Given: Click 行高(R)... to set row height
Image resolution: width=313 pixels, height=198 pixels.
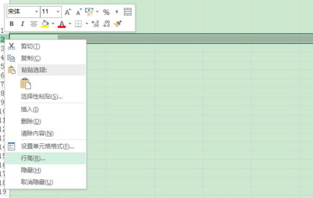Looking at the screenshot, I should 46,158.
